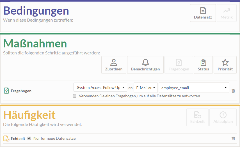The height and width of the screenshot is (147, 240).
Task: Click the Metrik chart icon button
Action: pos(226,13)
